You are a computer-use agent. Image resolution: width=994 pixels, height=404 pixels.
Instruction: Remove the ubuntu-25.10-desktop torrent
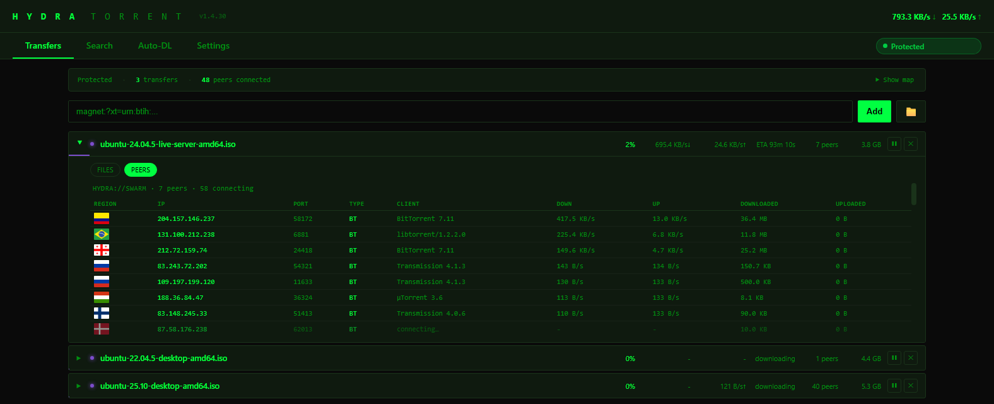click(x=910, y=386)
